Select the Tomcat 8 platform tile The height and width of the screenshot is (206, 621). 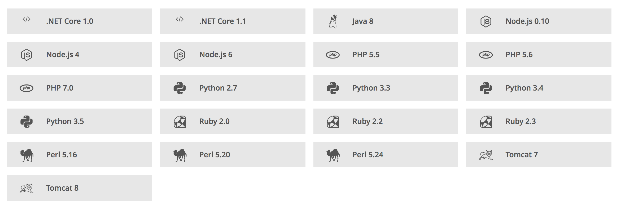click(x=80, y=188)
